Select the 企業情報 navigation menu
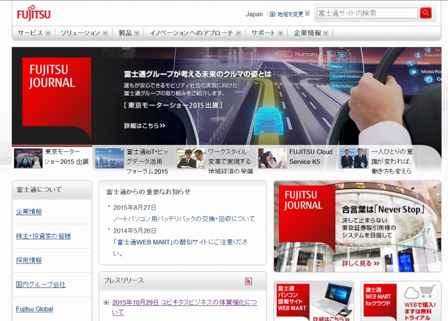Viewport: 448px width, 321px height. click(307, 33)
